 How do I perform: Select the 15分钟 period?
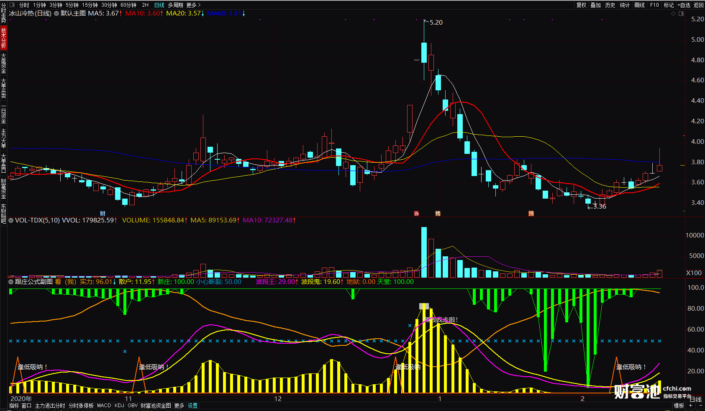(x=90, y=5)
